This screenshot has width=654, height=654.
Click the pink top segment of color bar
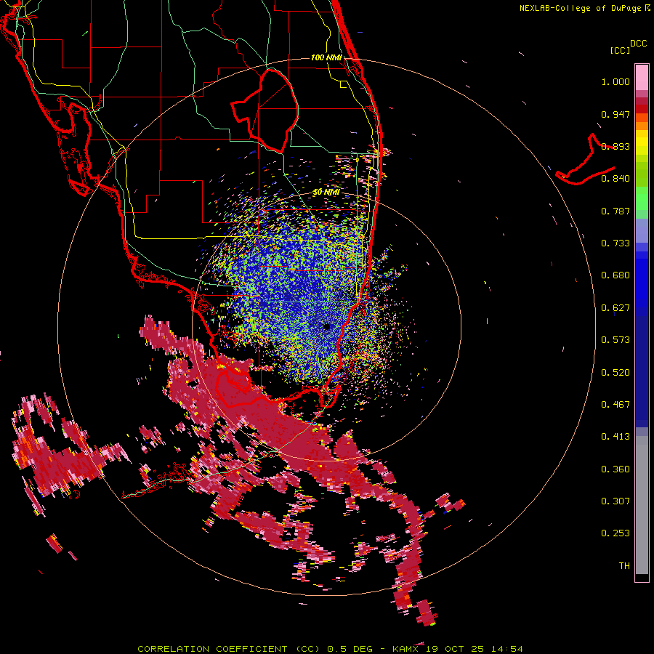642,77
